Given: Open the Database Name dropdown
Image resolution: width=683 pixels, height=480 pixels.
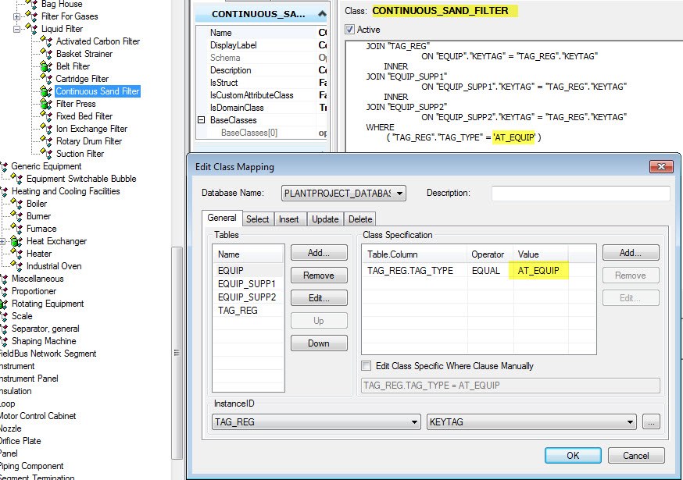Looking at the screenshot, I should click(x=399, y=194).
